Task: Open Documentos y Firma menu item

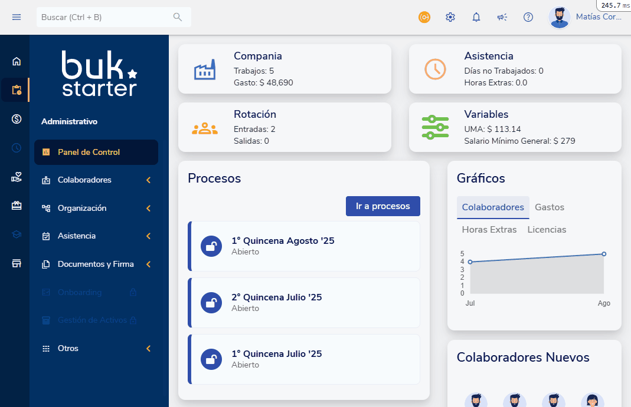Action: (x=96, y=264)
